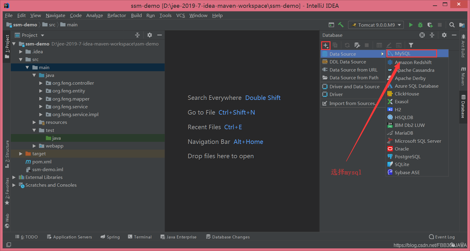470x251 pixels.
Task: Select pom.xml in project tree
Action: (x=42, y=162)
